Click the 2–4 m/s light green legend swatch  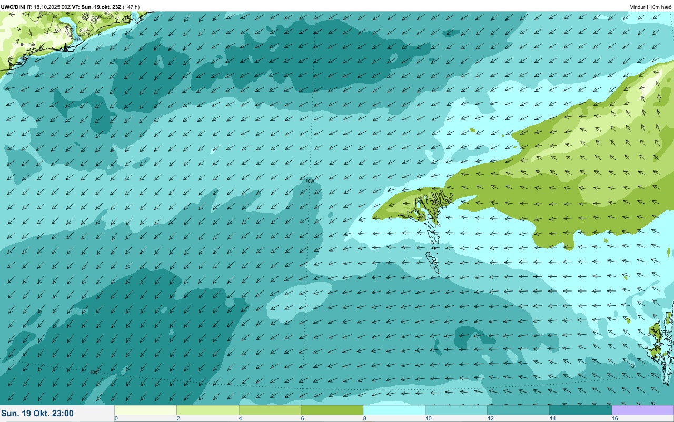point(208,410)
